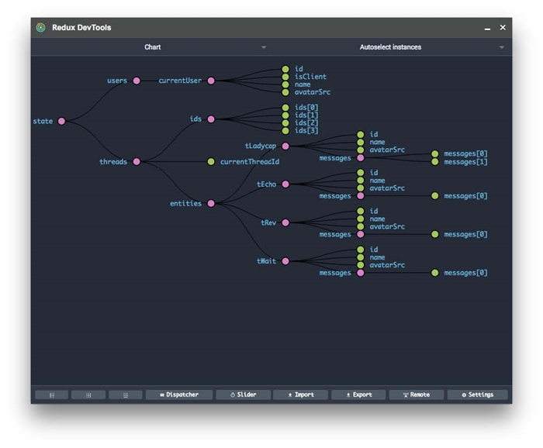The width and height of the screenshot is (543, 448).
Task: Collapse the threads node circle
Action: pyautogui.click(x=137, y=162)
